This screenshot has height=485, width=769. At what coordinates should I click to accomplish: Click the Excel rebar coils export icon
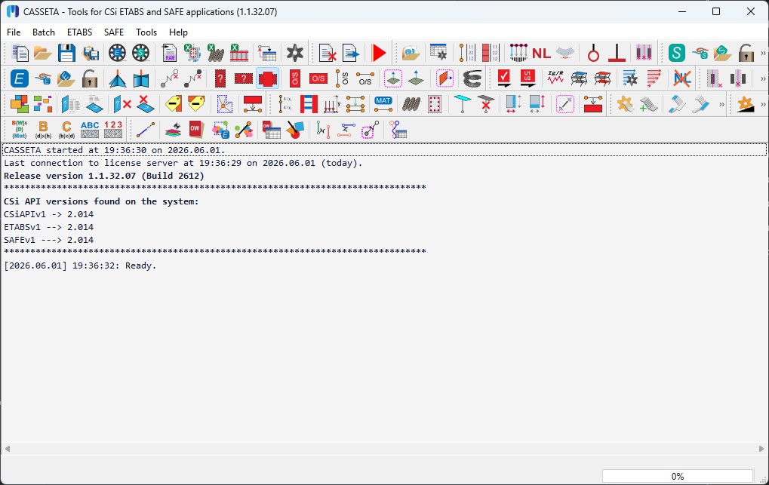point(215,53)
